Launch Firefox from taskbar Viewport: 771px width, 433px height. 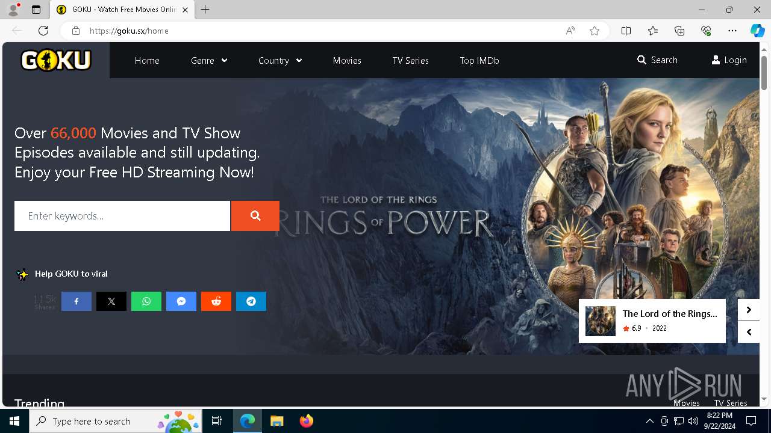[306, 421]
